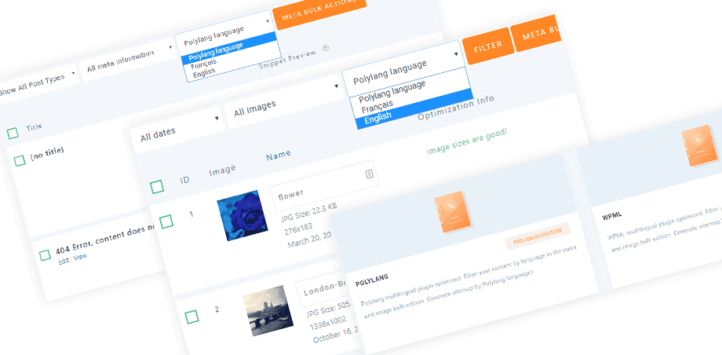Sort by the Title column header
The height and width of the screenshot is (355, 722).
[34, 126]
